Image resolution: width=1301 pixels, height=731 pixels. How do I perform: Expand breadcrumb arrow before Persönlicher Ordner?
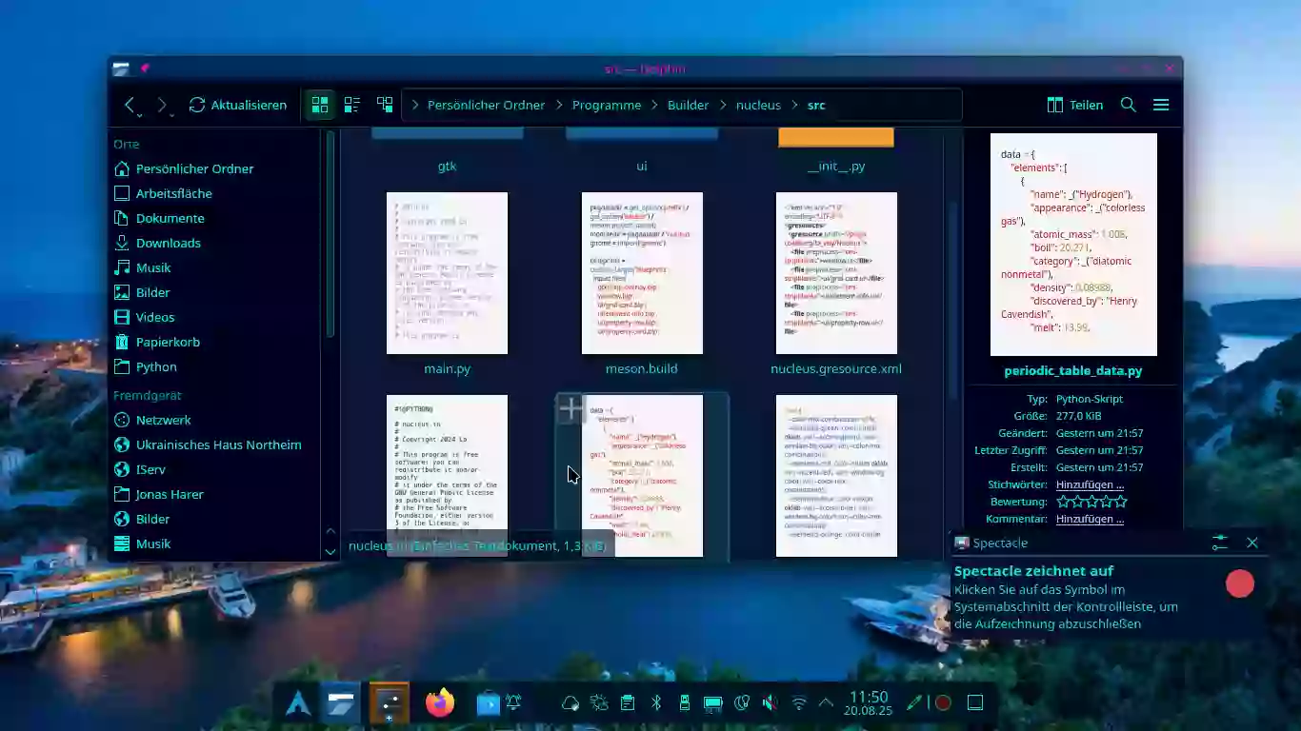point(415,106)
